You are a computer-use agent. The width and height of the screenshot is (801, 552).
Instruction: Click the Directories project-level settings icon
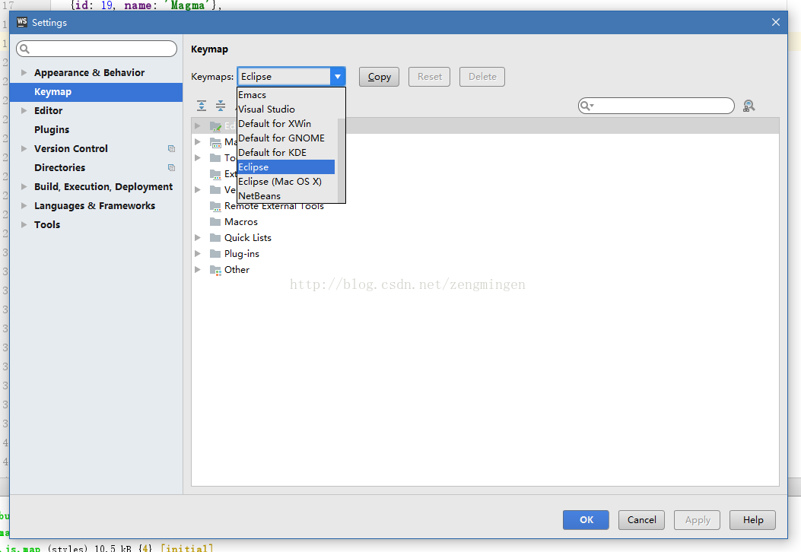click(x=172, y=167)
